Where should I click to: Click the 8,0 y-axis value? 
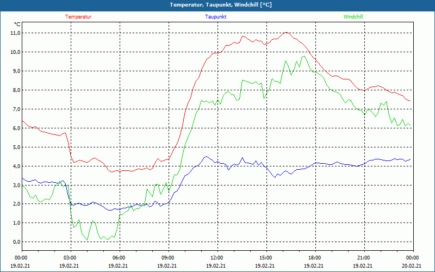[16, 90]
